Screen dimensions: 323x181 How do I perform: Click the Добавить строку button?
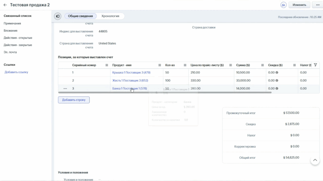74,100
